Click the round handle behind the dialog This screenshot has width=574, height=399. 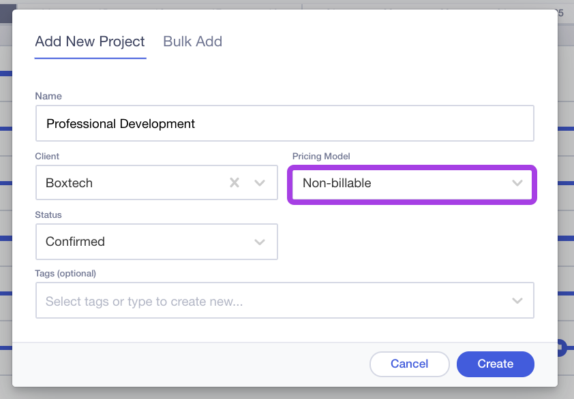pyautogui.click(x=562, y=347)
